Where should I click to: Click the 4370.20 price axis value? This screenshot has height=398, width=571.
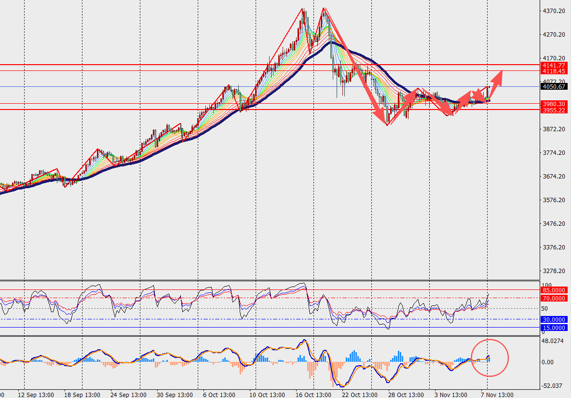[x=554, y=11]
